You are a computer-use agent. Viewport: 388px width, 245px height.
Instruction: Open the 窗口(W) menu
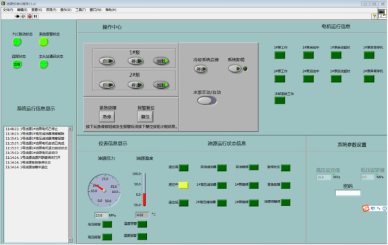pyautogui.click(x=96, y=9)
